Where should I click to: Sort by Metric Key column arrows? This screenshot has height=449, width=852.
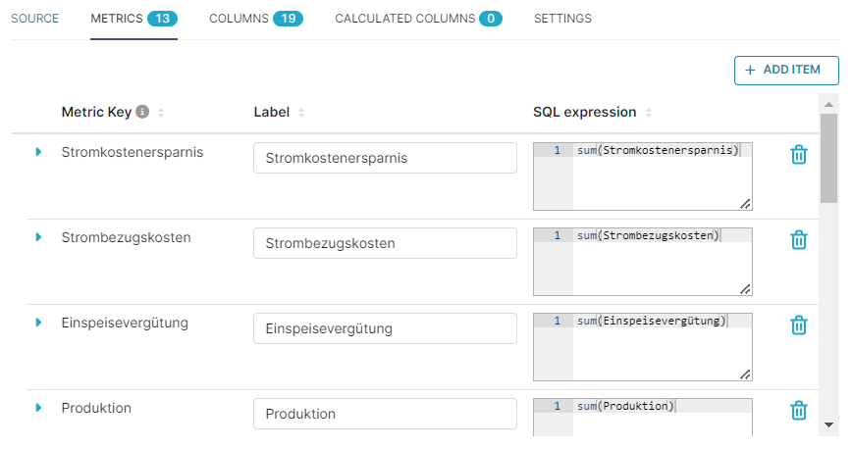pyautogui.click(x=161, y=113)
